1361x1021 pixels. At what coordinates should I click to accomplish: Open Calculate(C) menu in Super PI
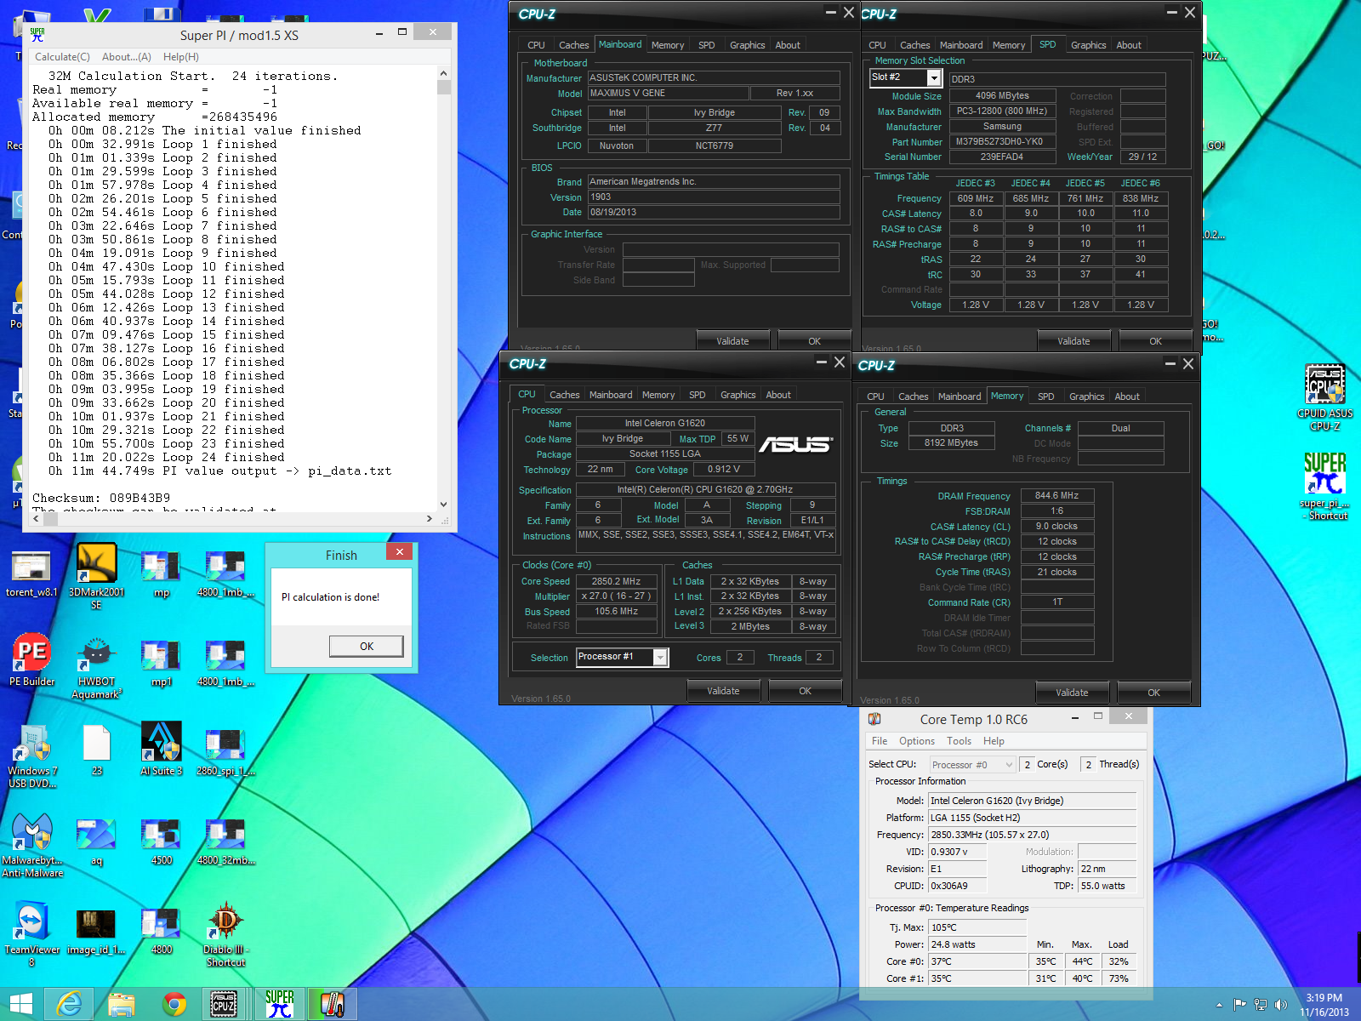point(62,57)
